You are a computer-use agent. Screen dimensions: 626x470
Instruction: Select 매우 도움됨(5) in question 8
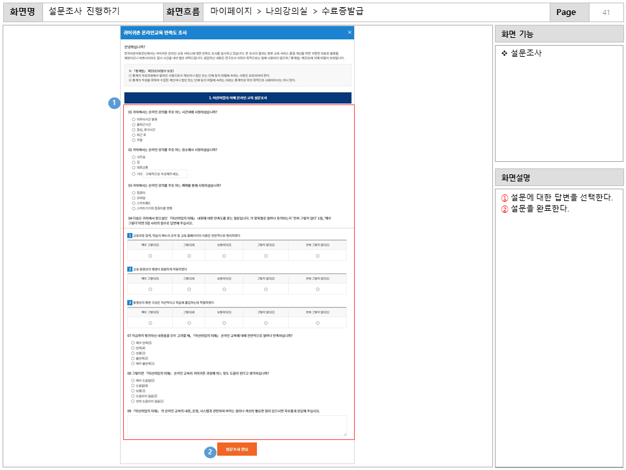133,381
